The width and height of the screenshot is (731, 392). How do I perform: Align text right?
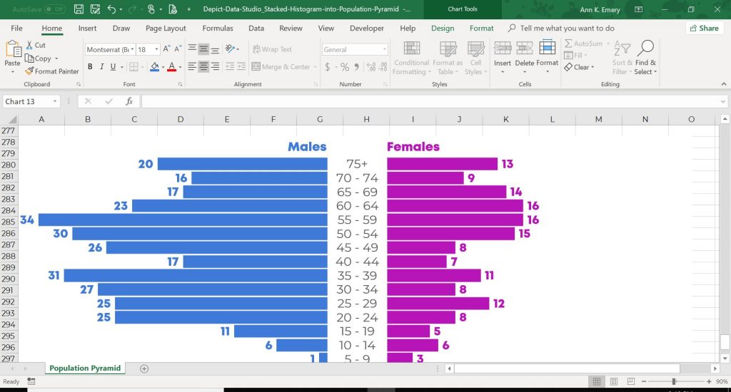click(x=215, y=66)
